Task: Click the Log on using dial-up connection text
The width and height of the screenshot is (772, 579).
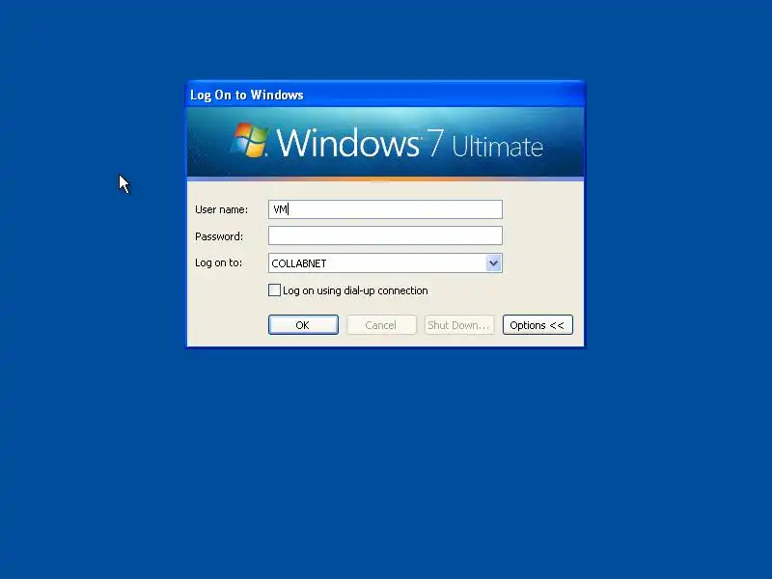Action: (x=355, y=290)
